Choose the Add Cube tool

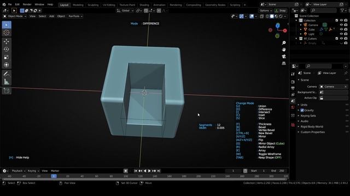6,91
